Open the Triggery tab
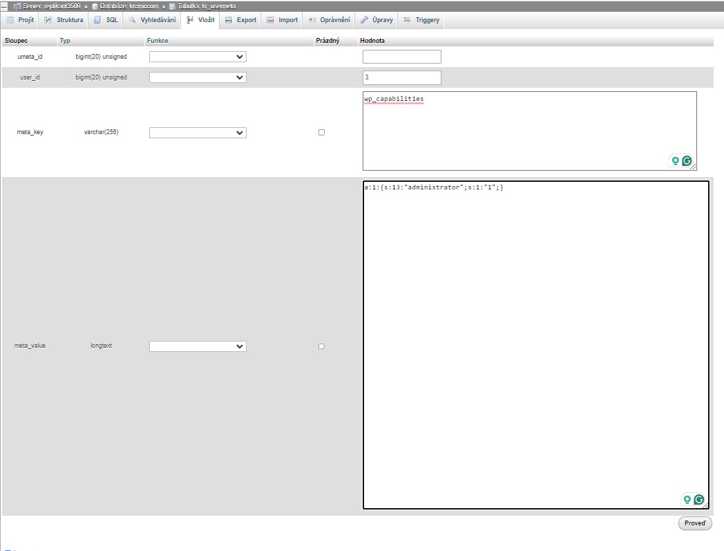This screenshot has height=551, width=724. tap(421, 20)
